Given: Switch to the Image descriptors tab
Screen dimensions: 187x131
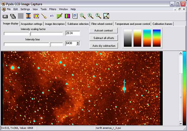Looking at the screenshot, I should [x=55, y=24].
